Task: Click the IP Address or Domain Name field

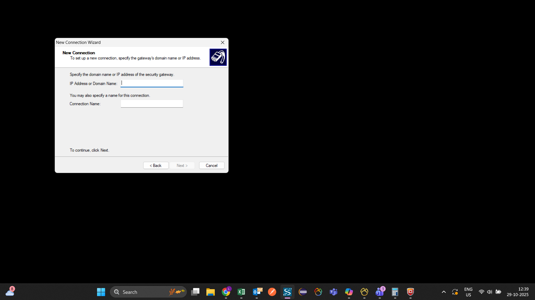Action: pyautogui.click(x=152, y=83)
